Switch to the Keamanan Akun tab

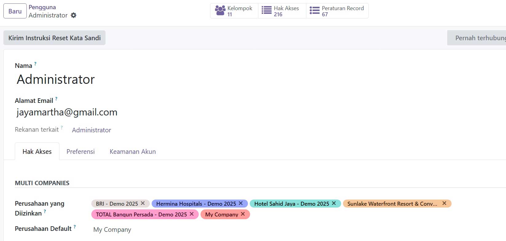click(x=133, y=152)
